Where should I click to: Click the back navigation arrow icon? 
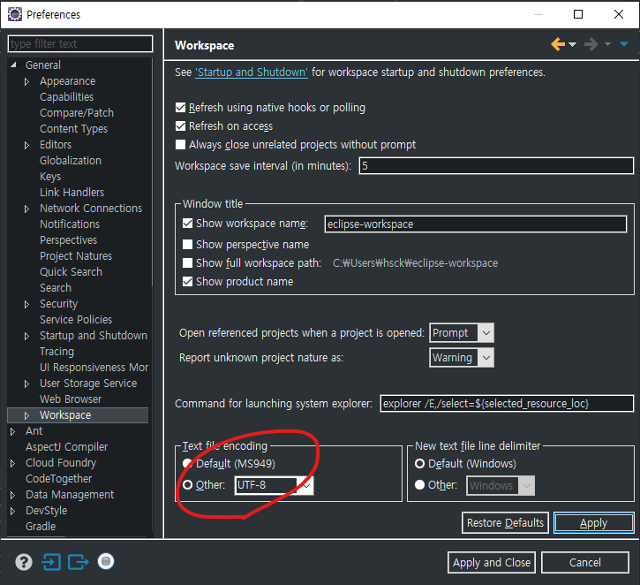(x=558, y=43)
